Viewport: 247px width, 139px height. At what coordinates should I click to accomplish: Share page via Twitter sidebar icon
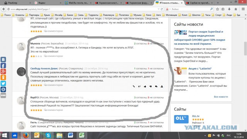[x=3, y=83]
